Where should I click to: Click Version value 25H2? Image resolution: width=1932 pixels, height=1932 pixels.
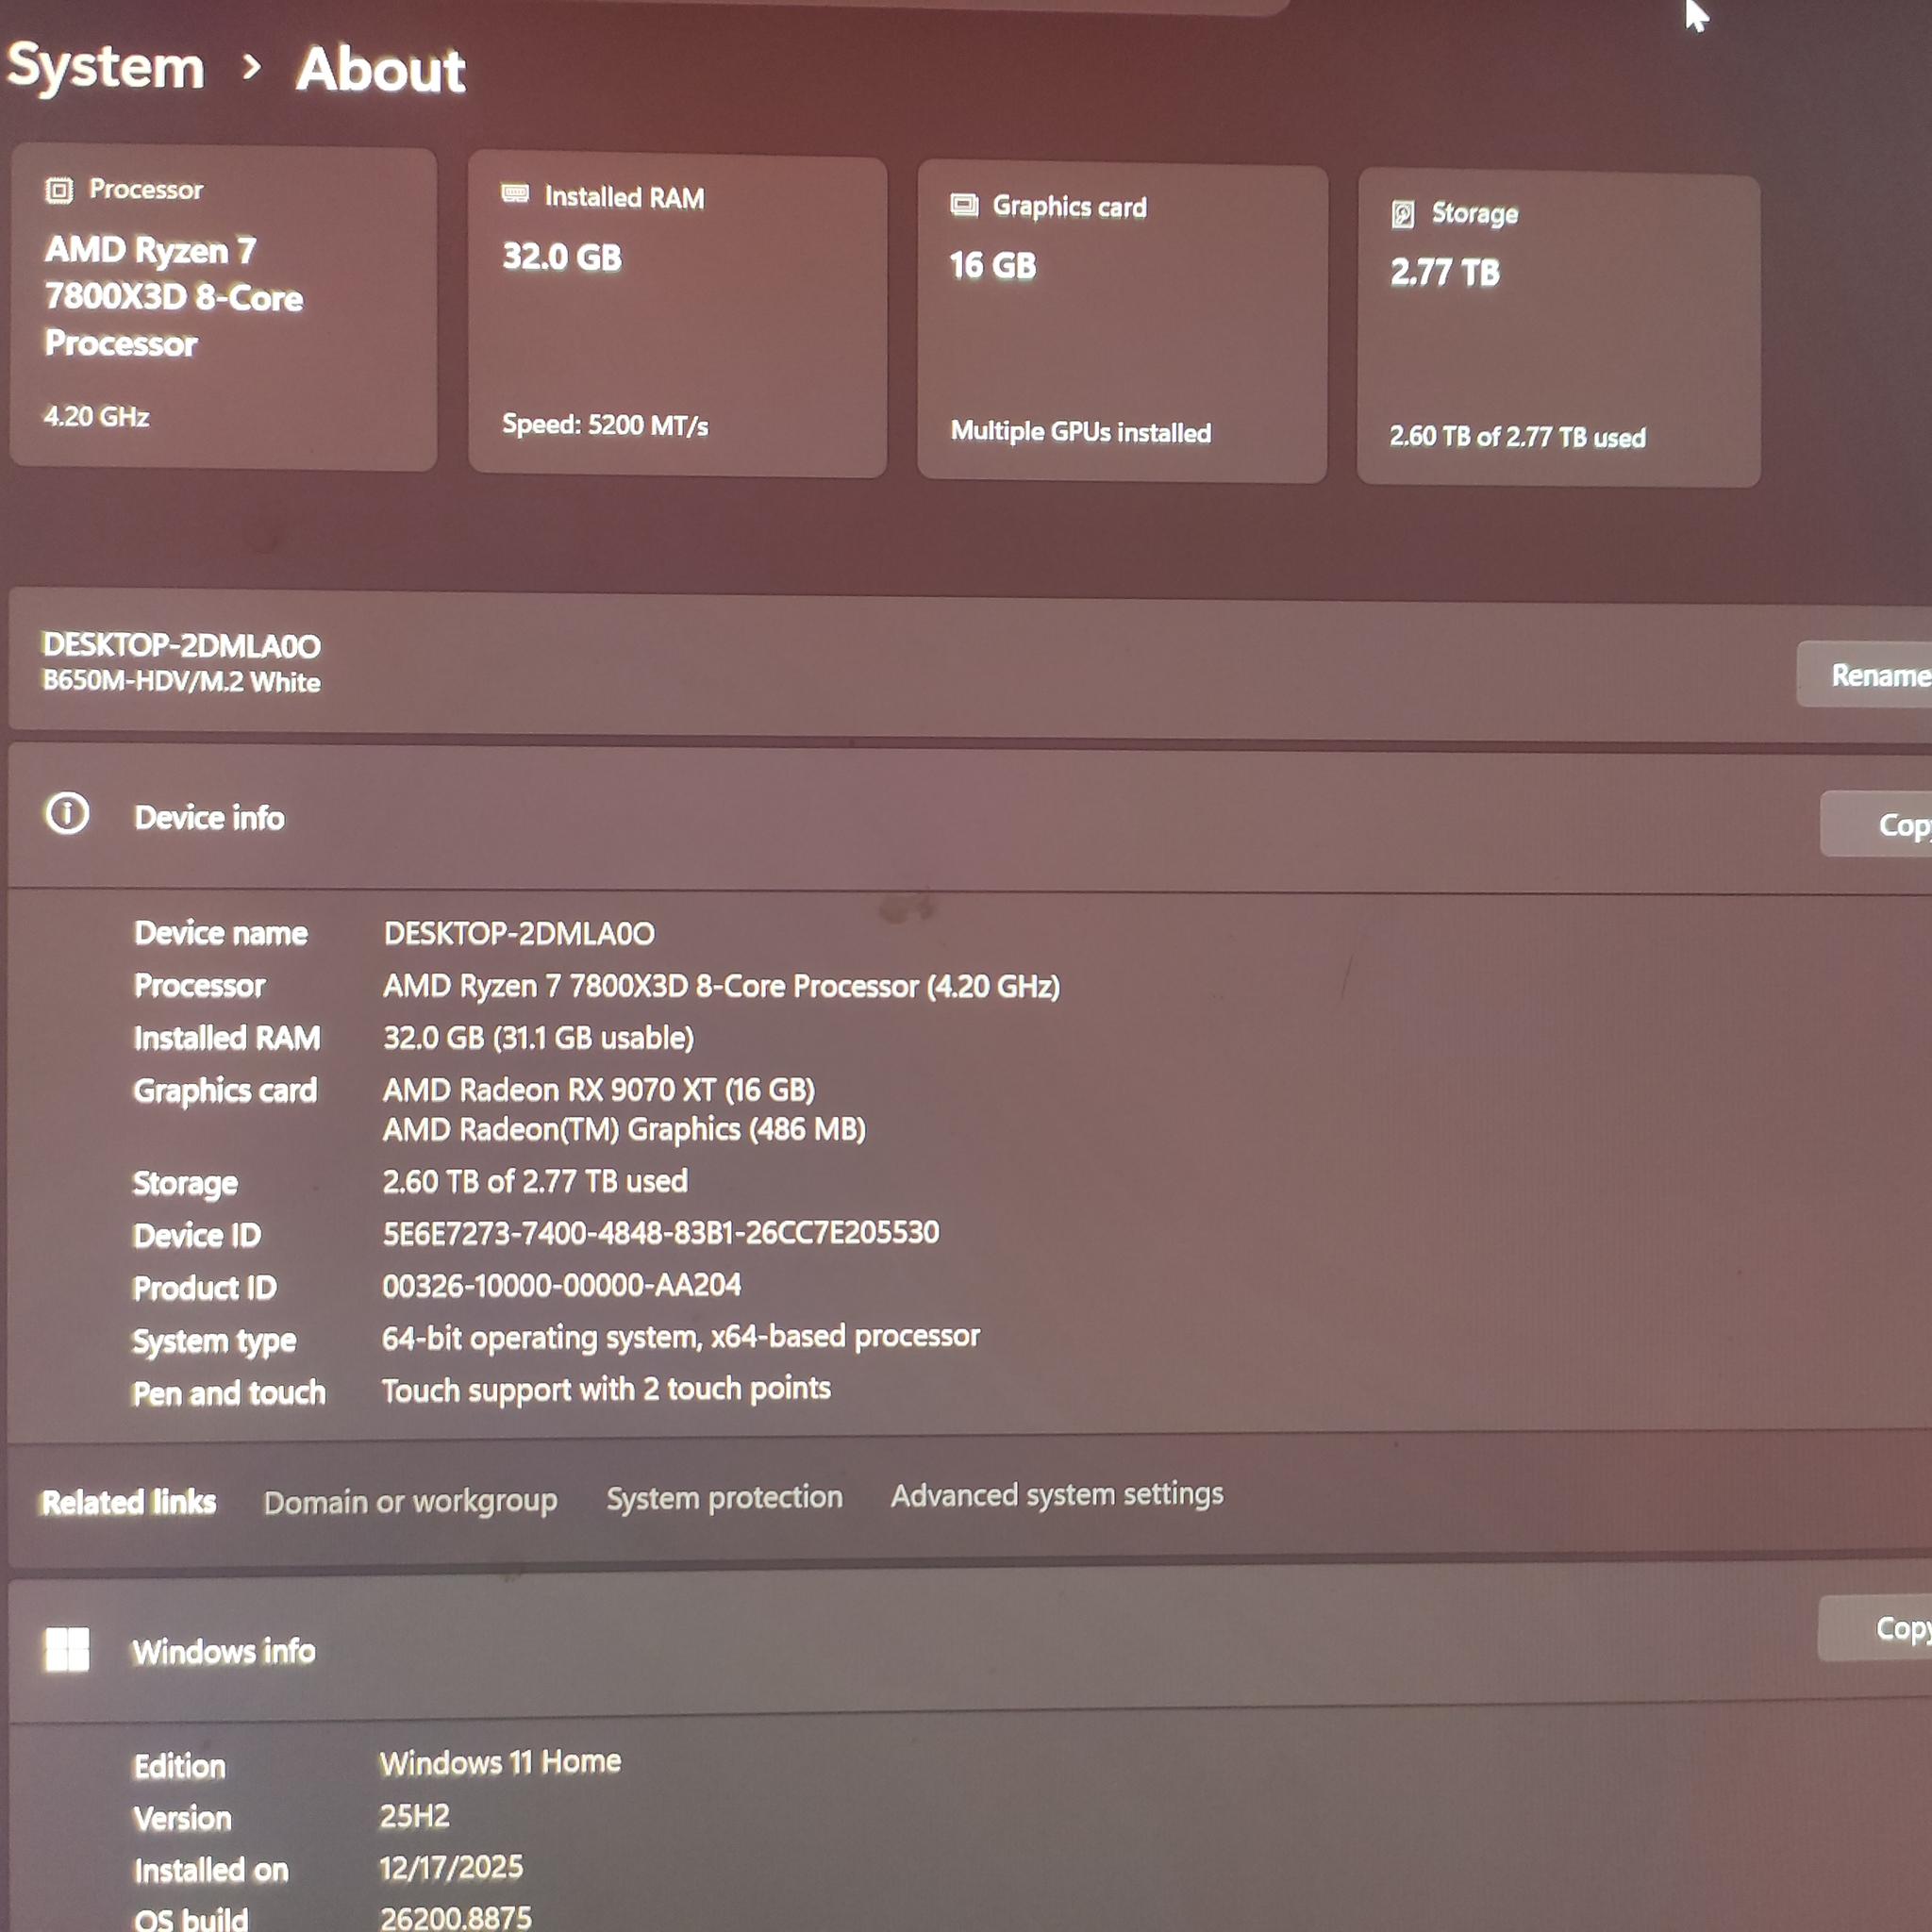(415, 1815)
